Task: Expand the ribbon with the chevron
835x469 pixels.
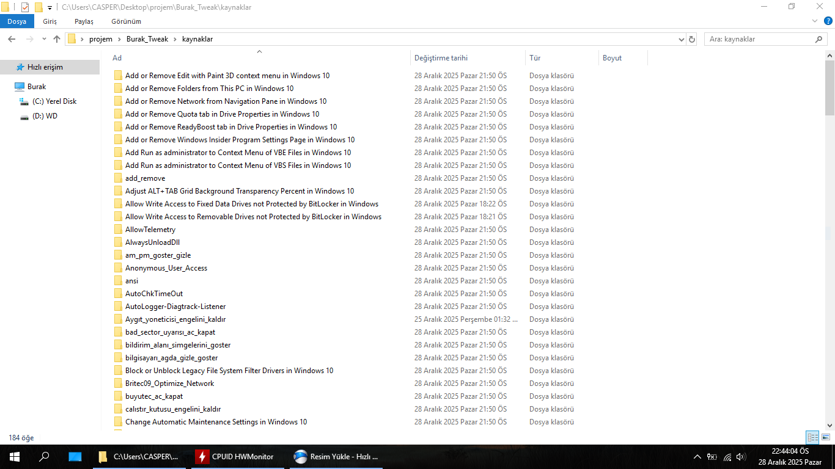Action: click(814, 21)
